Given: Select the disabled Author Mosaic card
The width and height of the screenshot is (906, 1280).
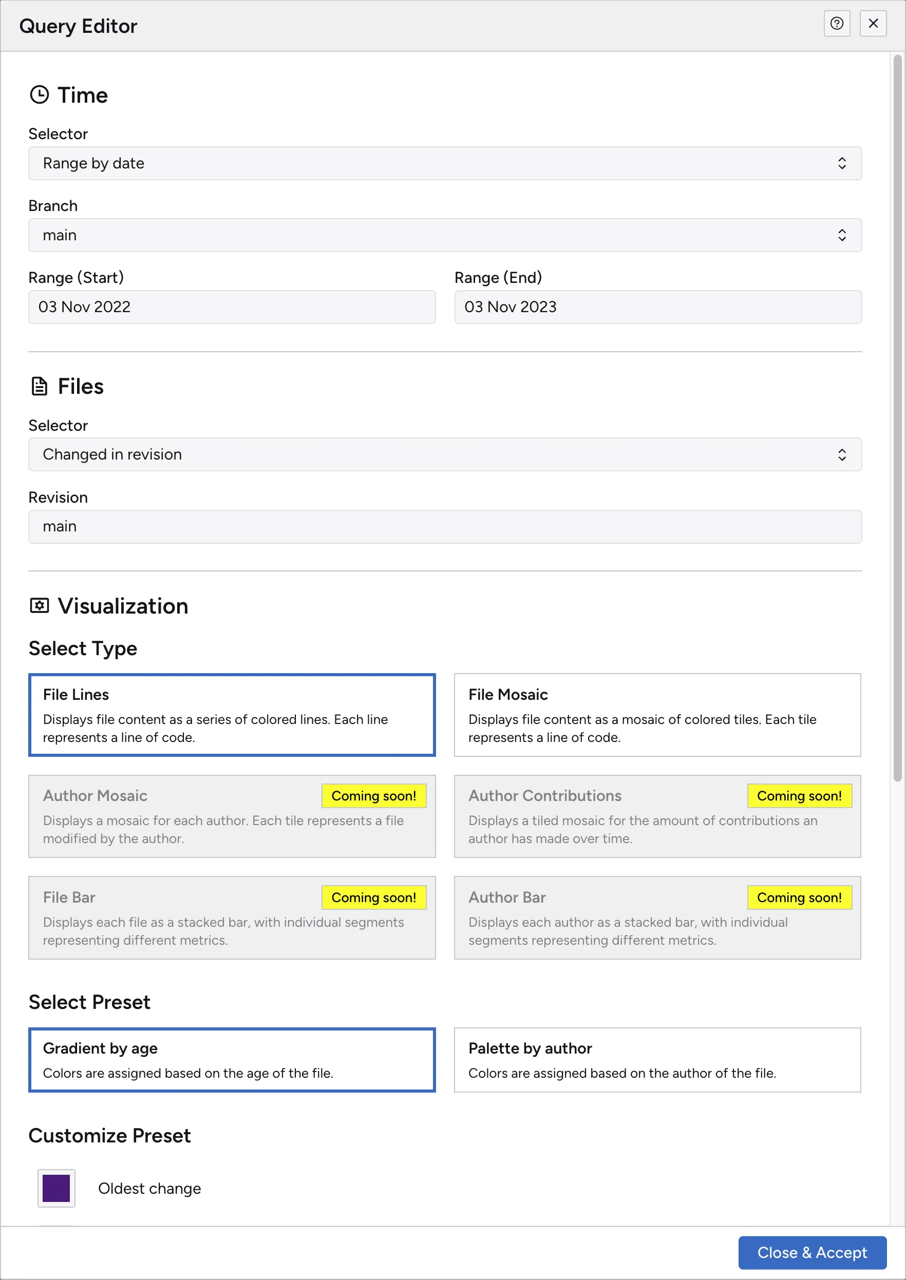Looking at the screenshot, I should coord(232,816).
